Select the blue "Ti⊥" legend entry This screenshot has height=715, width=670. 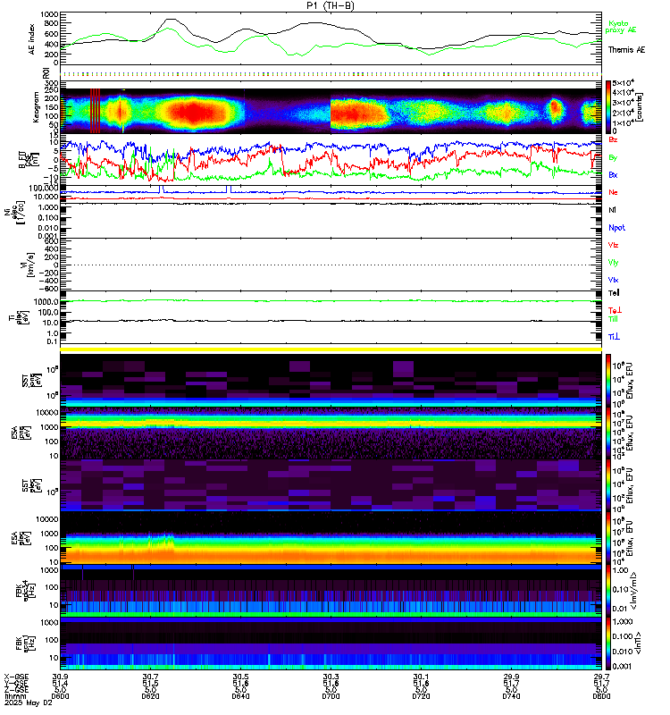pyautogui.click(x=614, y=337)
